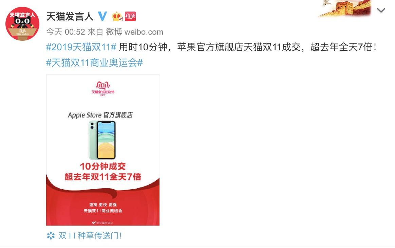Click the red 11.11 Tmall badge icon
Image resolution: width=395 pixels, height=248 pixels.
point(130,16)
